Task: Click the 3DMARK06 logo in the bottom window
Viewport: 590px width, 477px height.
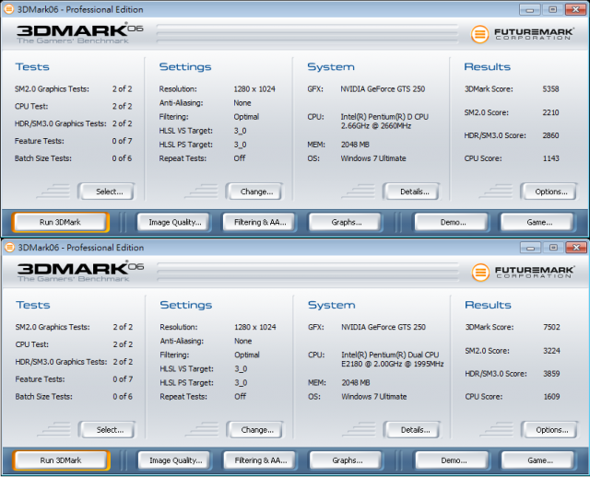Action: tap(80, 271)
